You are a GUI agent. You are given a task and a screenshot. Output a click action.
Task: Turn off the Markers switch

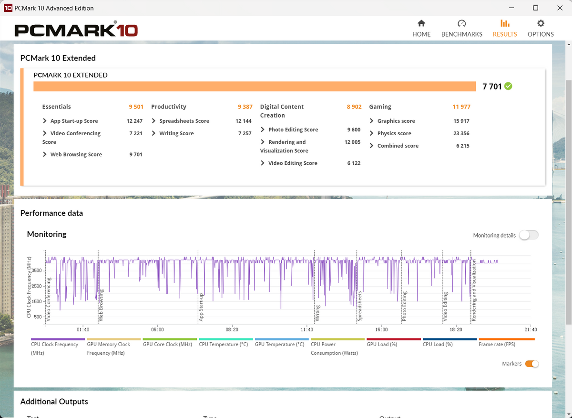click(532, 364)
